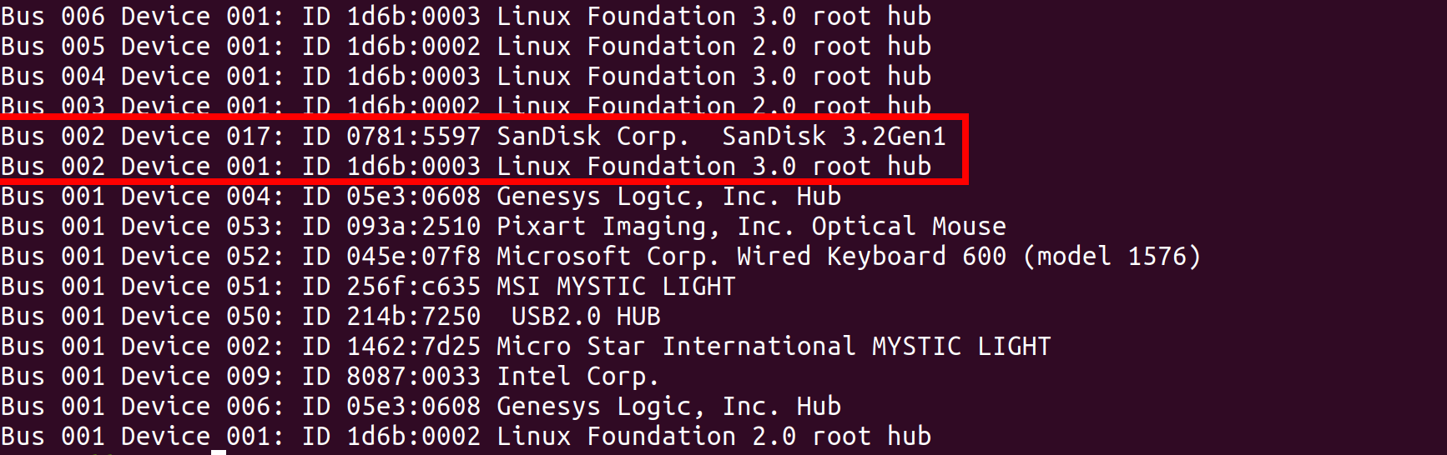This screenshot has width=1447, height=455.
Task: Click Bus 002 Device 001 root hub line
Action: click(x=466, y=166)
